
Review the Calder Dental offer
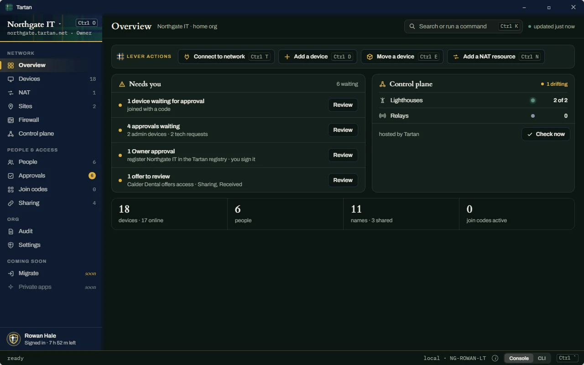[343, 180]
